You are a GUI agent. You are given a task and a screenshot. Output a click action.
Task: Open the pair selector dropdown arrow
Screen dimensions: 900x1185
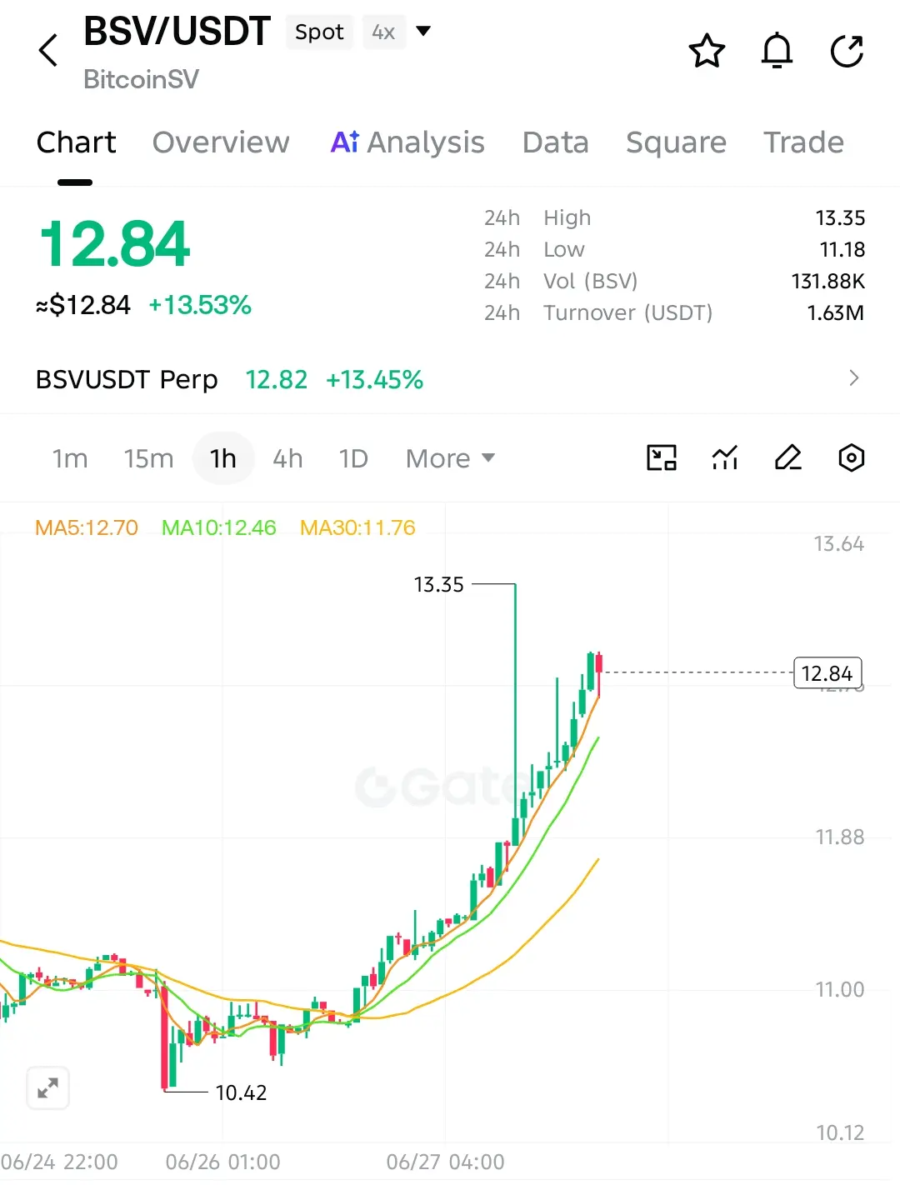click(423, 32)
